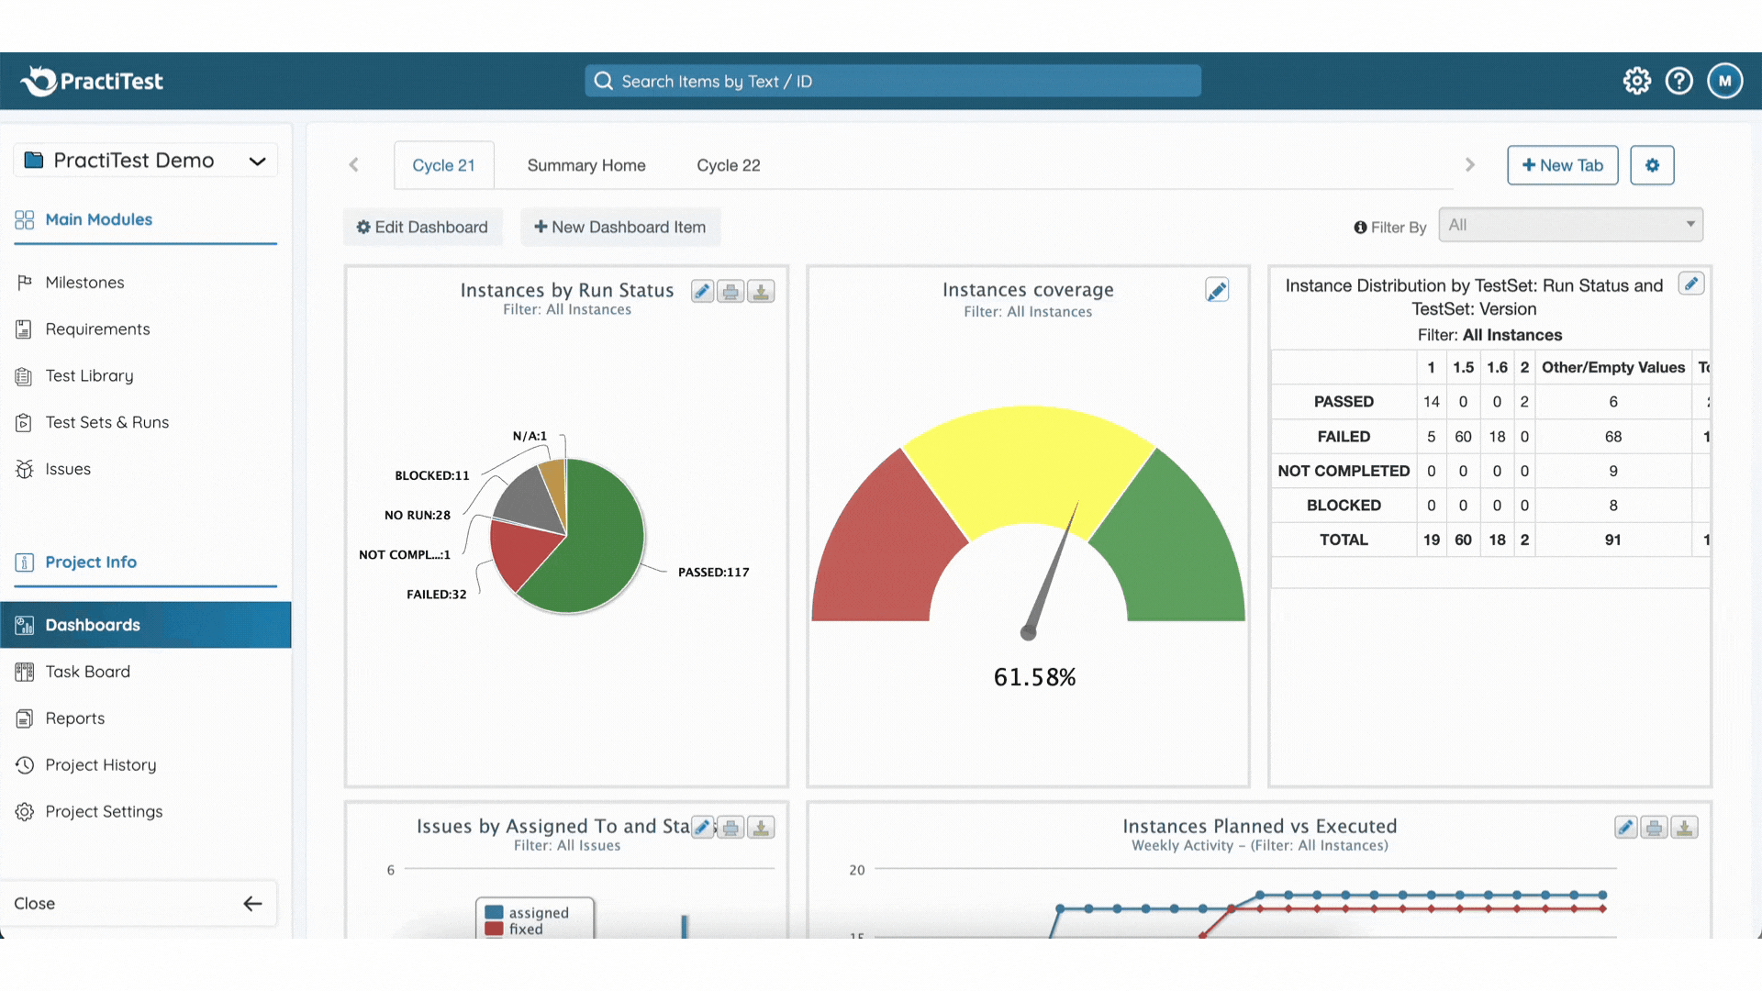Switch to the Cycle 22 tab
Viewport: 1762px width, 991px height.
click(x=728, y=165)
